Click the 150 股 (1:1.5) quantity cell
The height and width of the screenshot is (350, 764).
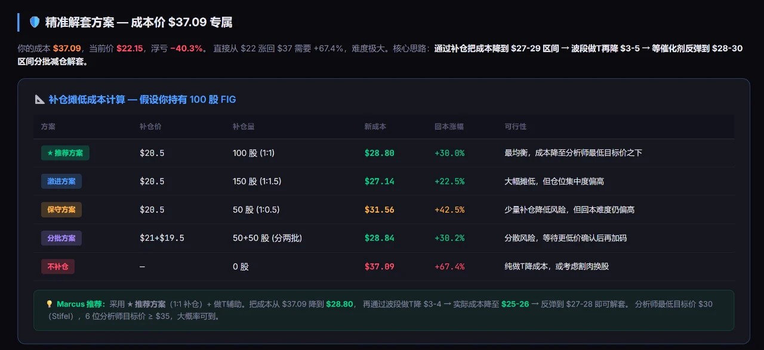(x=257, y=181)
